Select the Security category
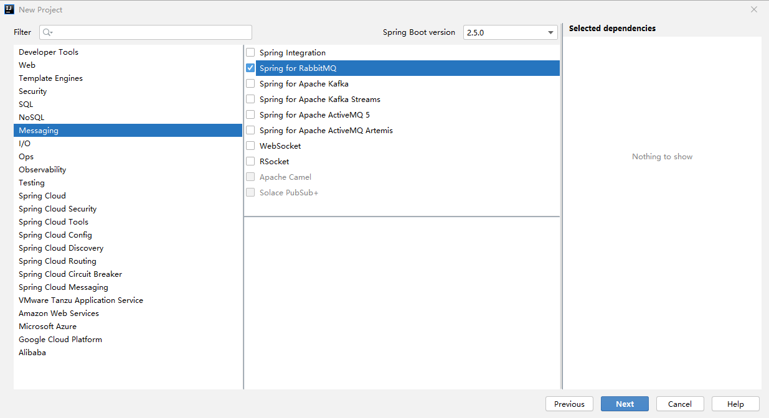Viewport: 769px width, 418px height. [128, 91]
